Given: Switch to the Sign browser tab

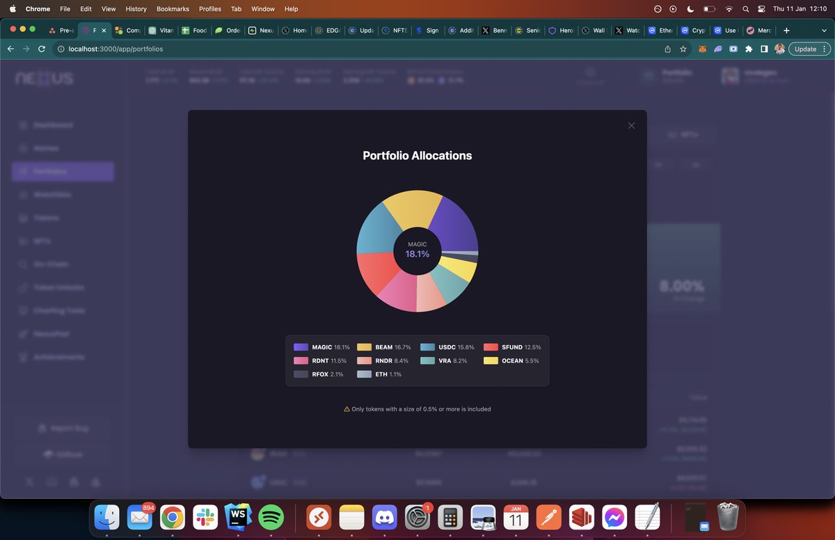Looking at the screenshot, I should (428, 31).
